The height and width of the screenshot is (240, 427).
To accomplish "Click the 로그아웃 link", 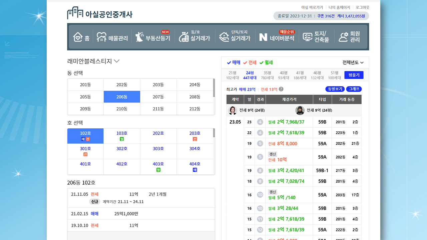I will (362, 7).
